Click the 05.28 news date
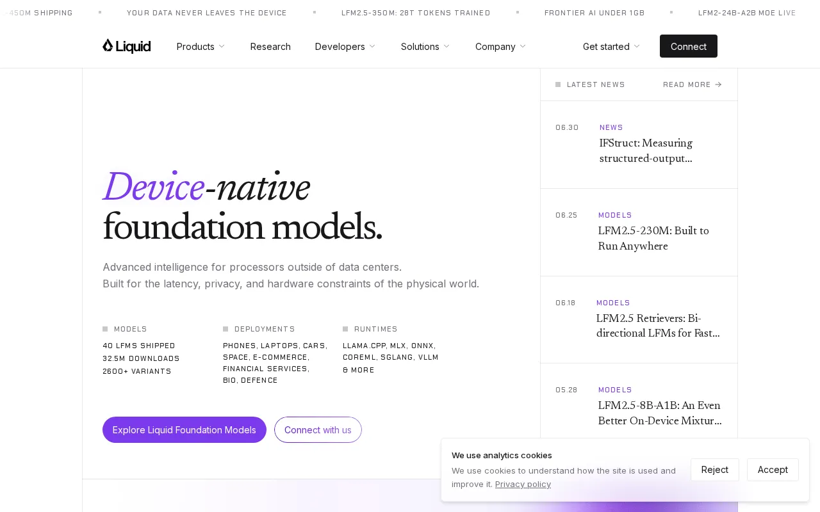Viewport: 820px width, 512px height. (566, 390)
